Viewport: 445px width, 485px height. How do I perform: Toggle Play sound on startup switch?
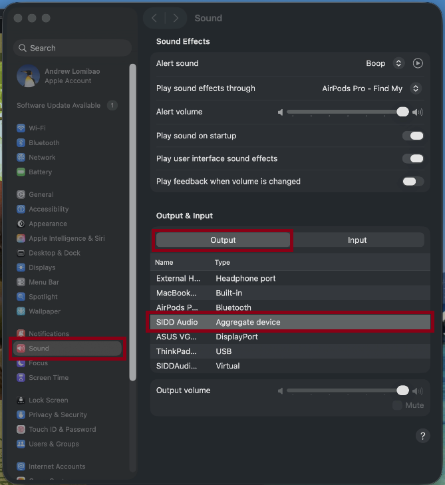[413, 136]
